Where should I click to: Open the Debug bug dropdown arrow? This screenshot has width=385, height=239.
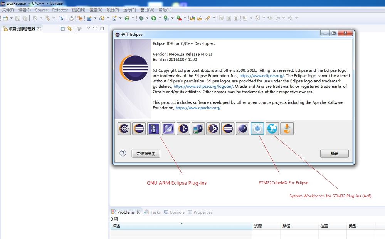[x=147, y=18]
